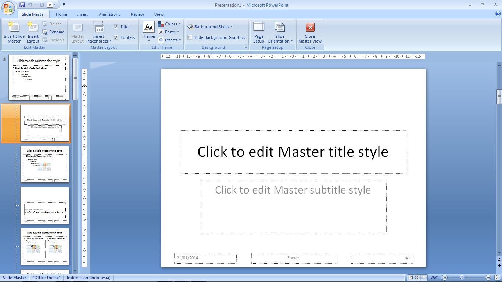The width and height of the screenshot is (502, 282).
Task: Switch to the Insert tab
Action: point(82,14)
